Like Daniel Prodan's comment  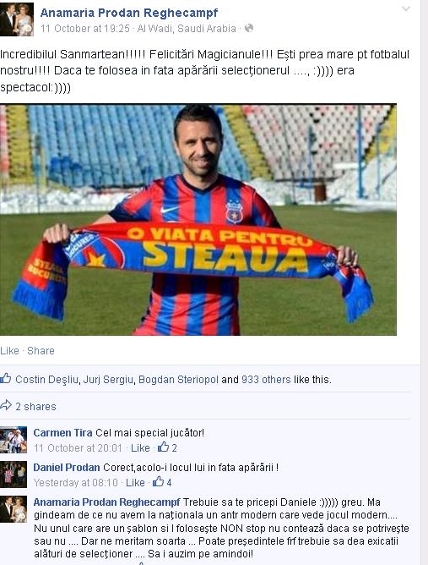click(135, 482)
